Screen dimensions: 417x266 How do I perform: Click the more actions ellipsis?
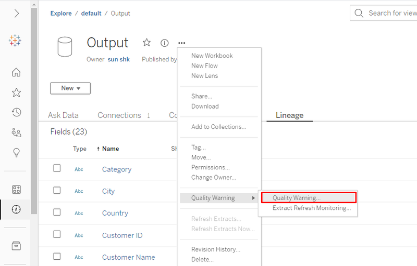[x=181, y=43]
